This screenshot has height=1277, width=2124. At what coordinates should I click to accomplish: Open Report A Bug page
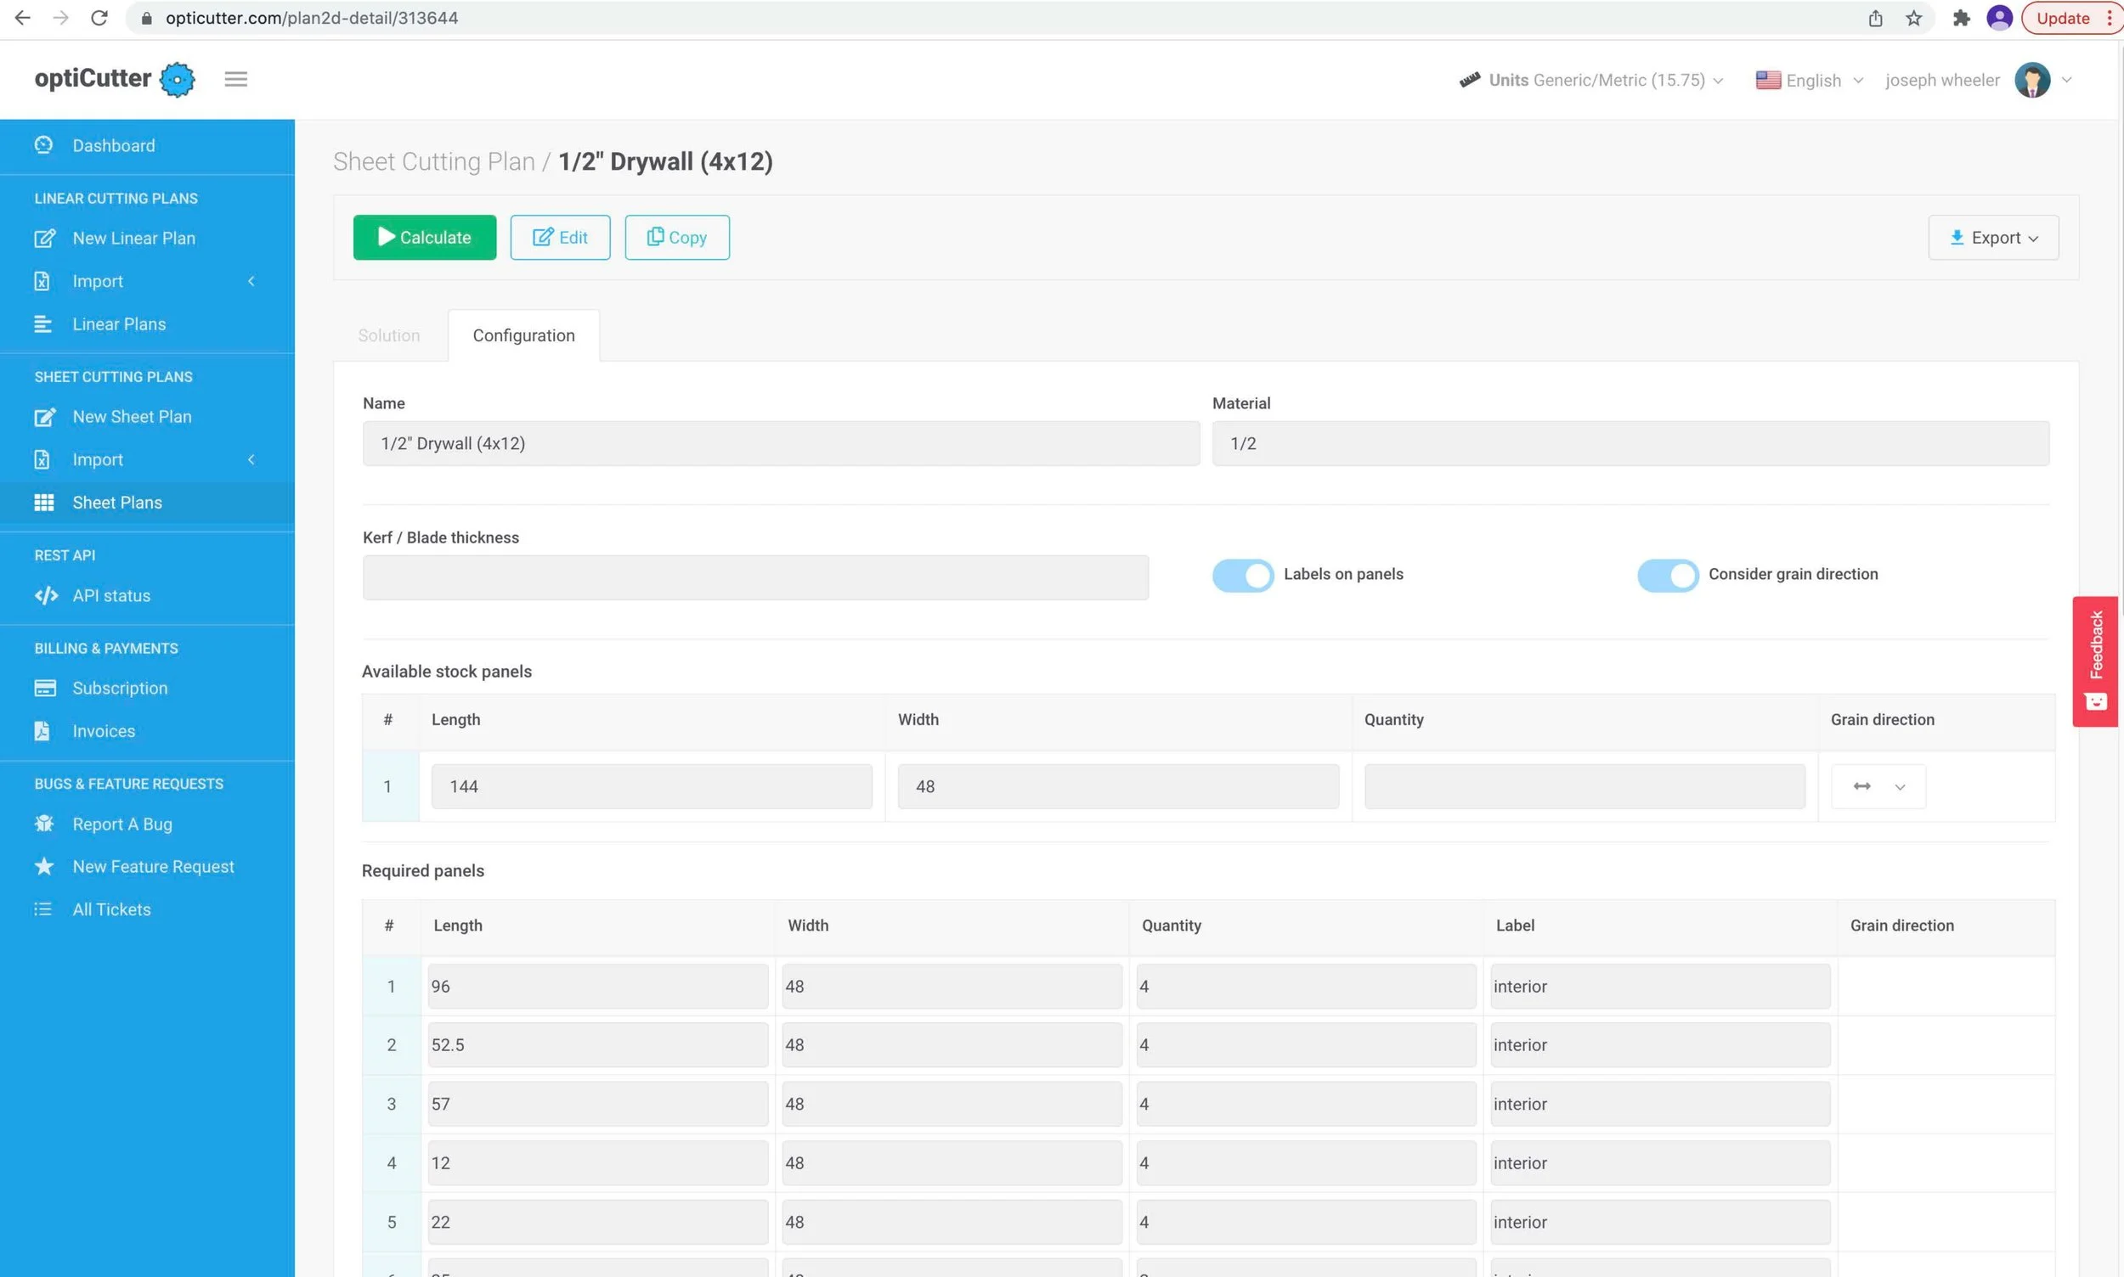[x=122, y=824]
